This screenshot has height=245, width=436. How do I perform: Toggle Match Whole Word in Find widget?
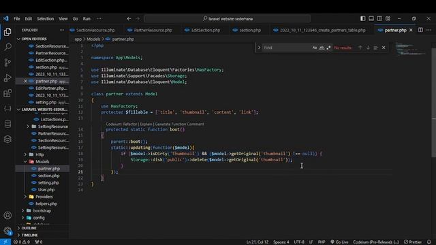pyautogui.click(x=322, y=48)
